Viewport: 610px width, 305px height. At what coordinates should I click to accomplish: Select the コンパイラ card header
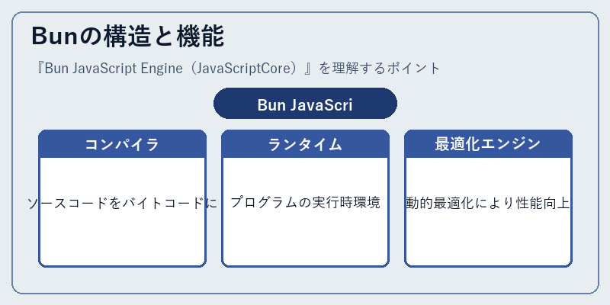(122, 144)
